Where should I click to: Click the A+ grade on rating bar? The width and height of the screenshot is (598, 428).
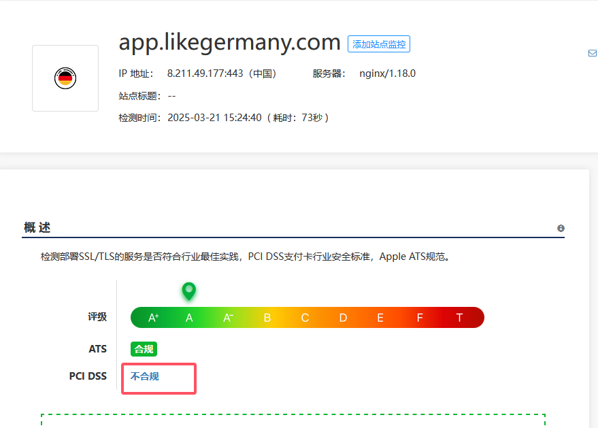pyautogui.click(x=154, y=318)
